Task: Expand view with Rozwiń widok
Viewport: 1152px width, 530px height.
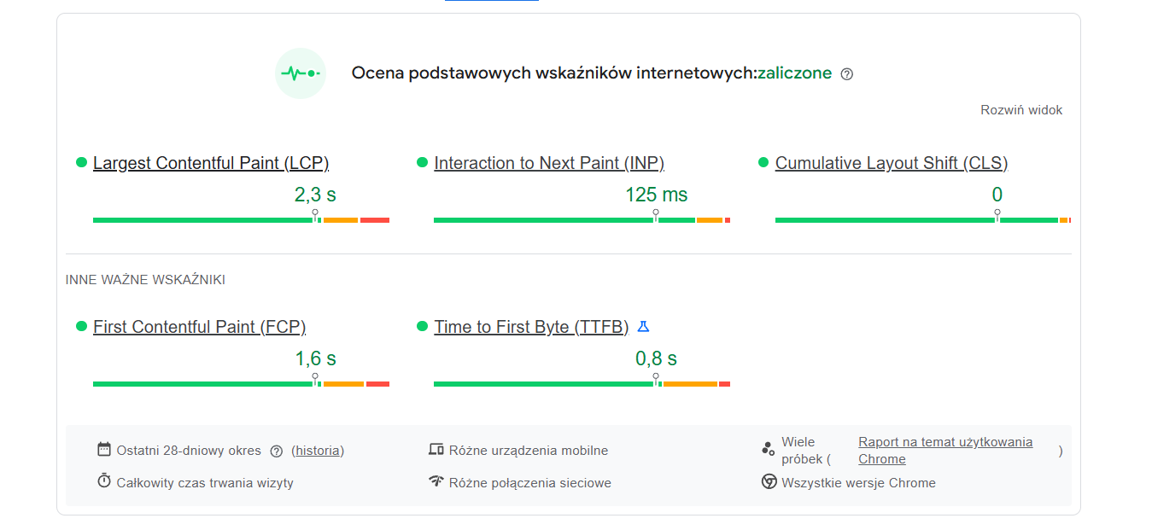Action: 1021,110
